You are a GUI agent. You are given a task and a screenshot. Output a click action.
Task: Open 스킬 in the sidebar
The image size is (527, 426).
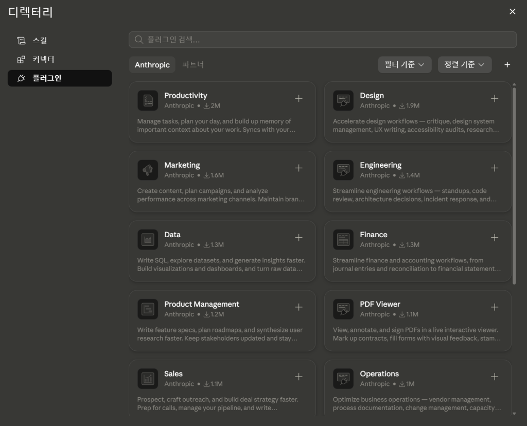pyautogui.click(x=60, y=41)
